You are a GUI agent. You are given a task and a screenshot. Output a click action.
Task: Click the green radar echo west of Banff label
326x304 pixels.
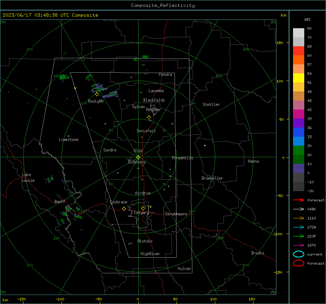click(x=49, y=179)
